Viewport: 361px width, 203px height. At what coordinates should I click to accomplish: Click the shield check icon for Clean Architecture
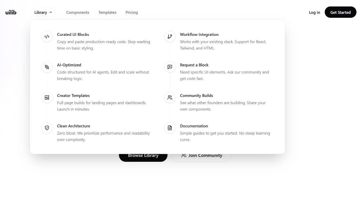47,128
